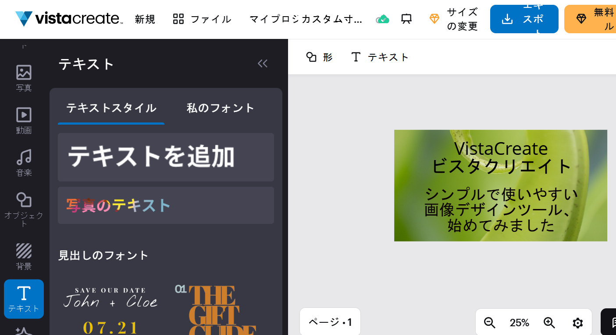Image resolution: width=616 pixels, height=335 pixels.
Task: Switch to テキストスタイル tab
Action: pyautogui.click(x=111, y=108)
